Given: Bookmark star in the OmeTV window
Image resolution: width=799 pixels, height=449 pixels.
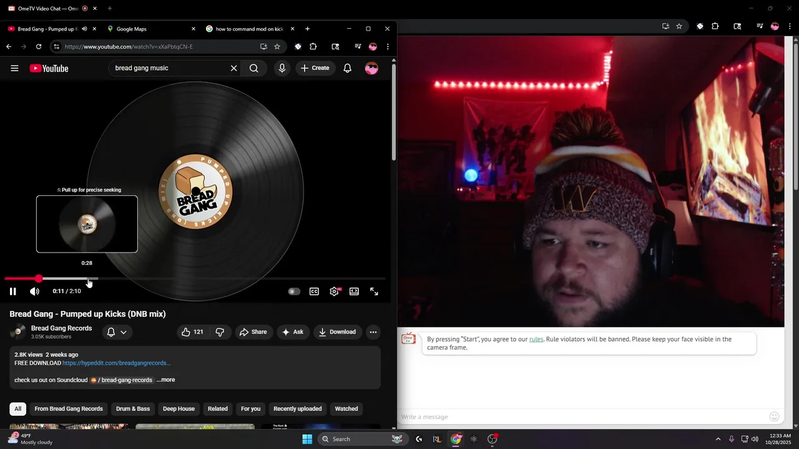Looking at the screenshot, I should tap(679, 26).
